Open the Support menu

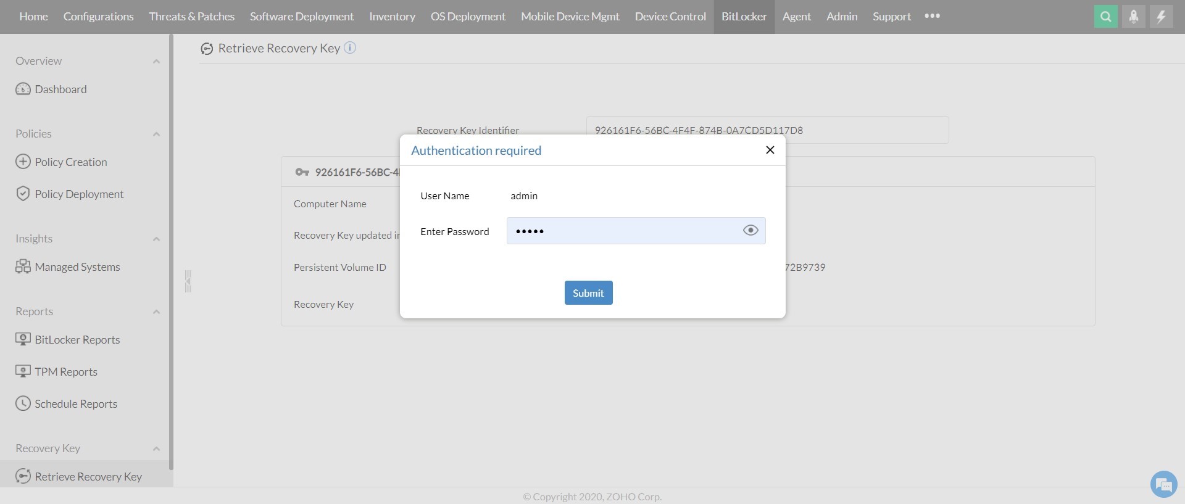tap(891, 17)
